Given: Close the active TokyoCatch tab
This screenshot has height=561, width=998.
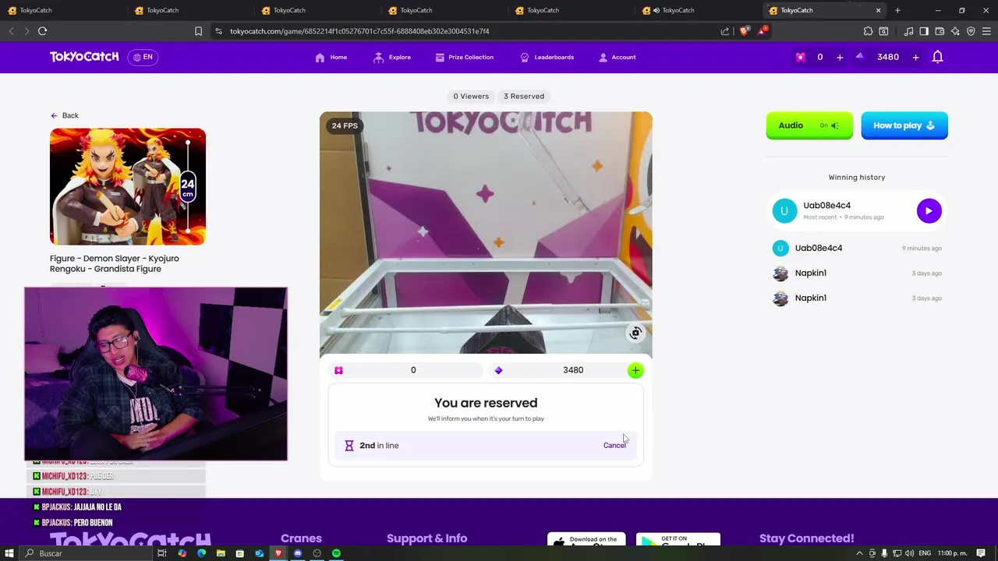Looking at the screenshot, I should [878, 10].
